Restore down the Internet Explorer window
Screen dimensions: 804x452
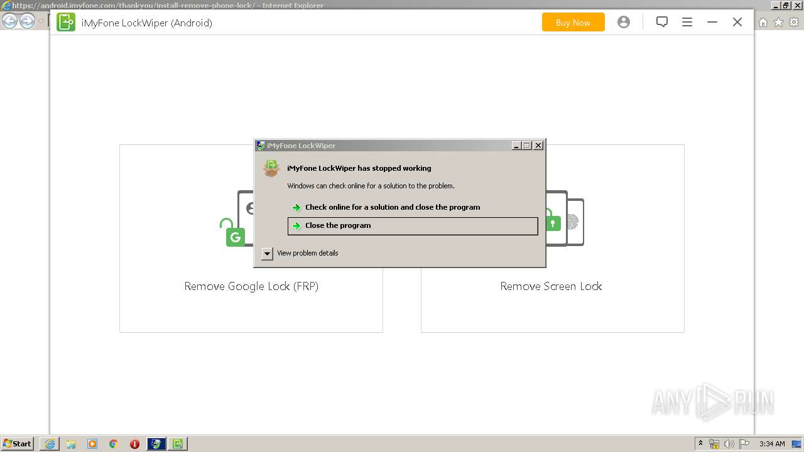785,5
